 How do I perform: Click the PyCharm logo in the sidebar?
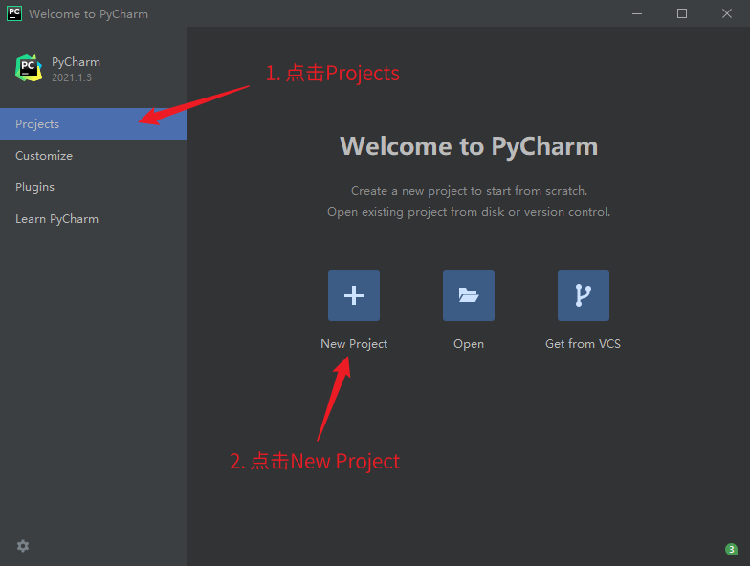coord(29,68)
